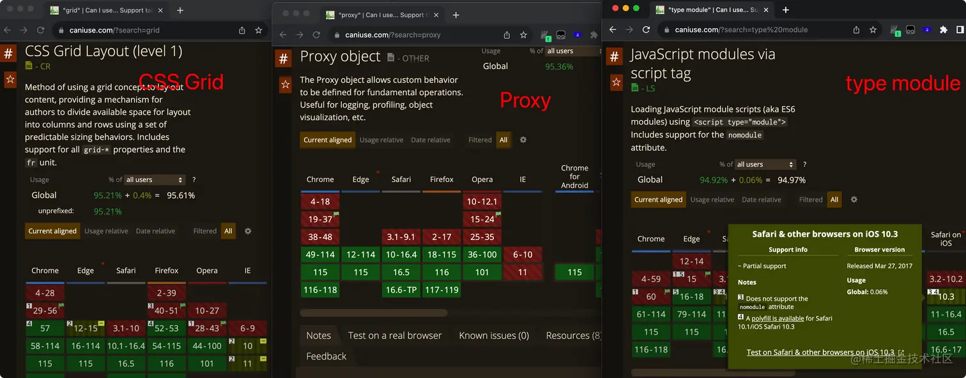Image resolution: width=966 pixels, height=378 pixels.
Task: Go back in the grid browser window
Action: click(x=7, y=30)
